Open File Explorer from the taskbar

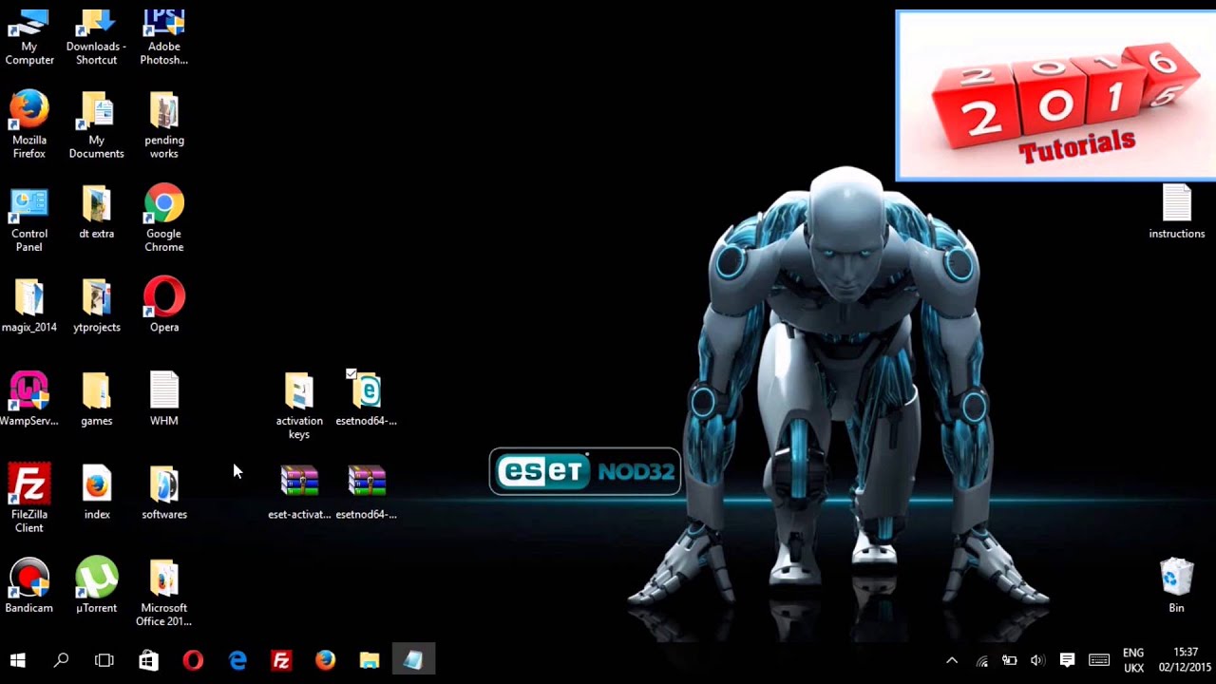click(x=370, y=660)
